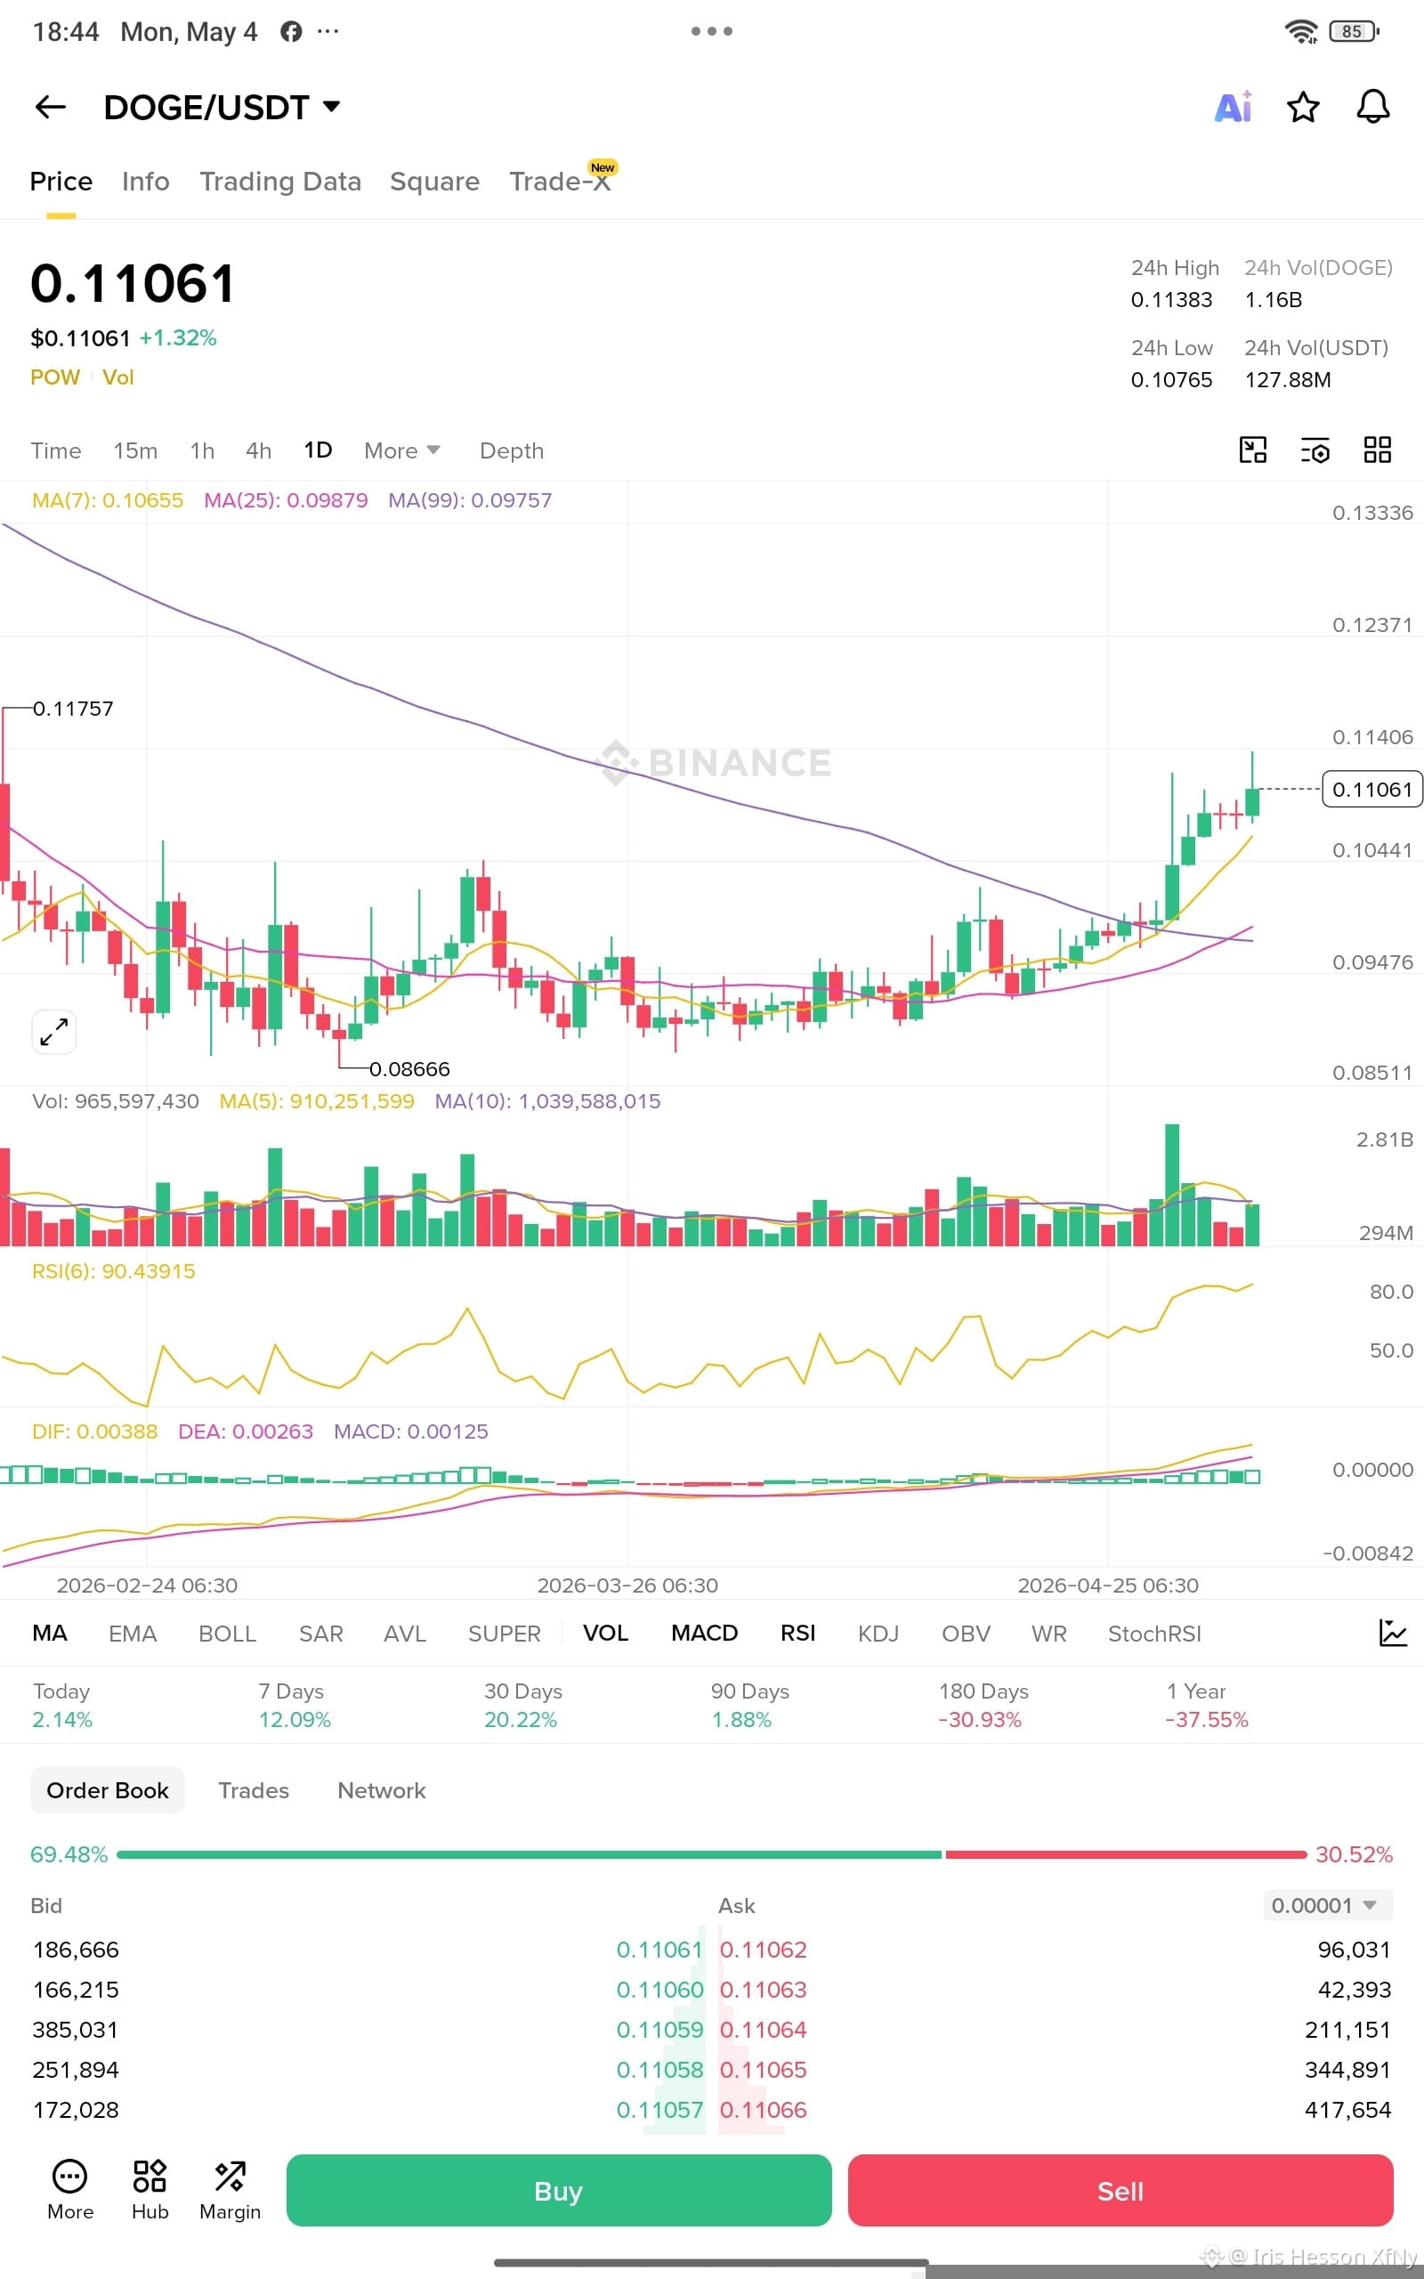Tap the battery indicator
This screenshot has width=1424, height=2279.
[1354, 31]
